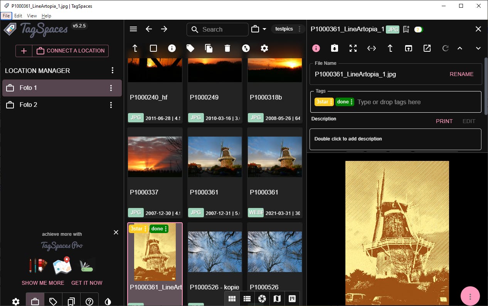Go to next file with down chevron
This screenshot has height=306, width=488.
pyautogui.click(x=478, y=48)
